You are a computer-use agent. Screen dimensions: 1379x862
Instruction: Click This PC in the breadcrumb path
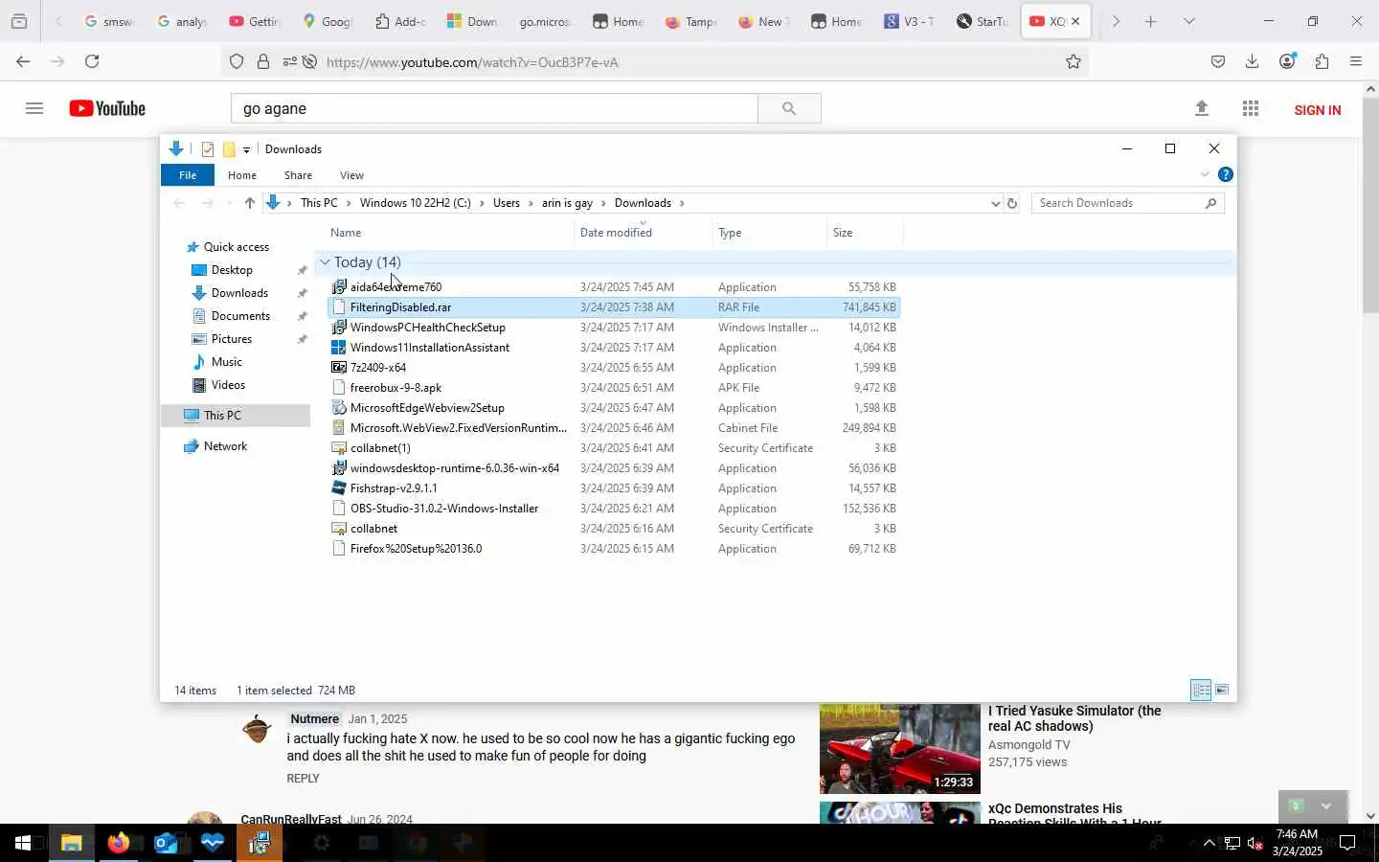319,203
